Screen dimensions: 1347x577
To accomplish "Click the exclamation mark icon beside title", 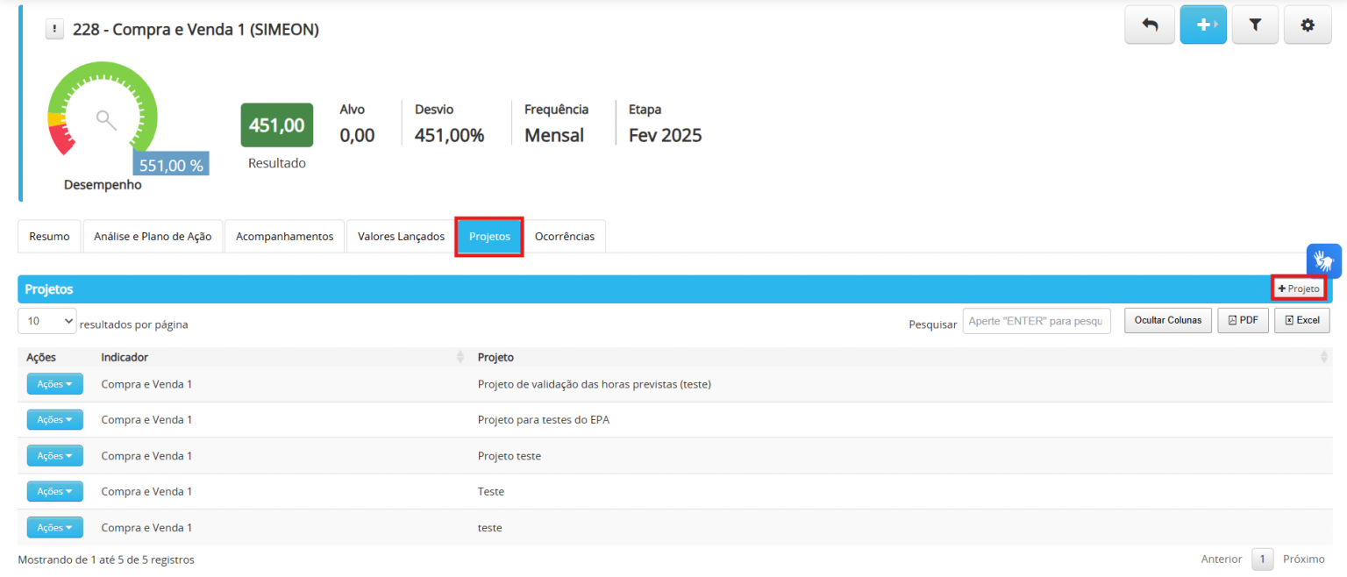I will click(54, 30).
